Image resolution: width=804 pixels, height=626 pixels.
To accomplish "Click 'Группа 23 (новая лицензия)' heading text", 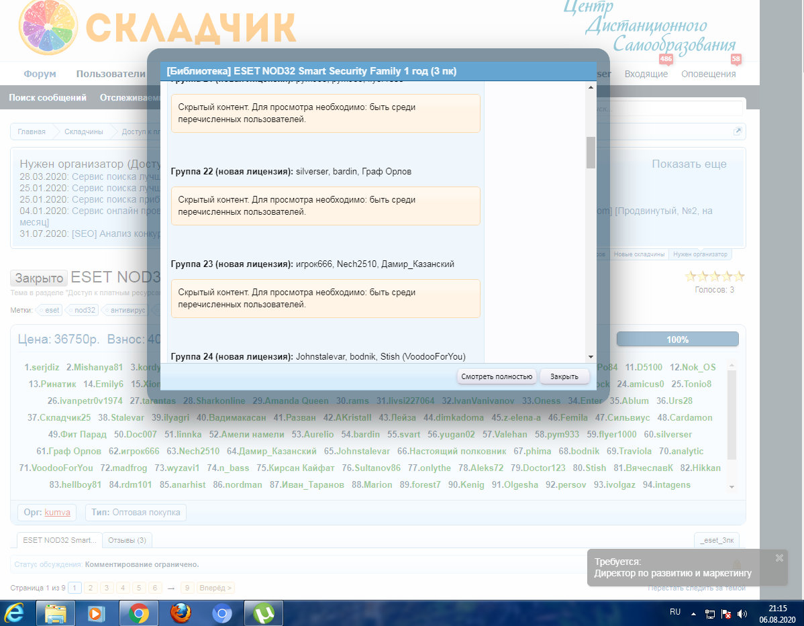I will [232, 264].
